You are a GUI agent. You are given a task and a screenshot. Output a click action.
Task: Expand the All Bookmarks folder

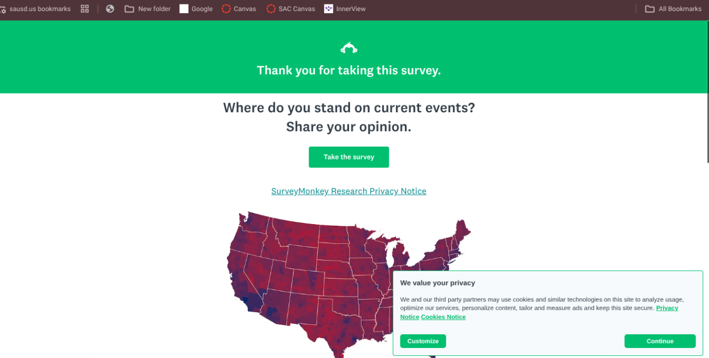(674, 9)
